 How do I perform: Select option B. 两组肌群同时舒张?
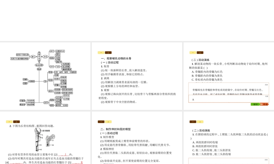[x=205, y=147]
